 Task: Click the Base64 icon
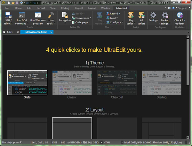click(73, 13)
